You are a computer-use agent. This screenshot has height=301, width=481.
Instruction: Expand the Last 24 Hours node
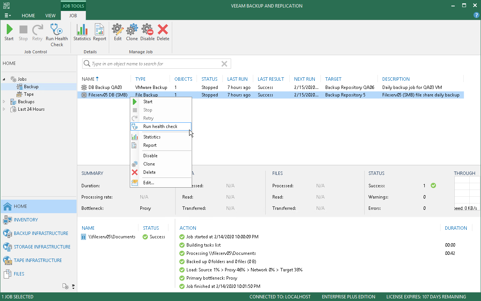click(x=5, y=109)
